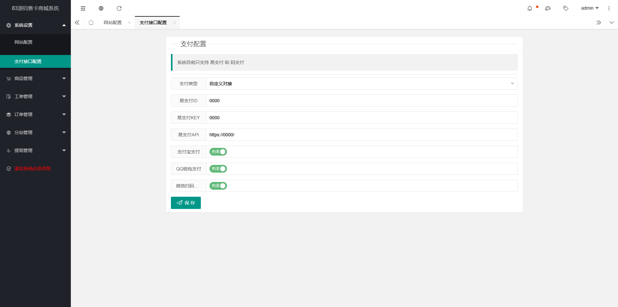Expand the 提现管理 sidebar menu
618x307 pixels.
point(35,150)
